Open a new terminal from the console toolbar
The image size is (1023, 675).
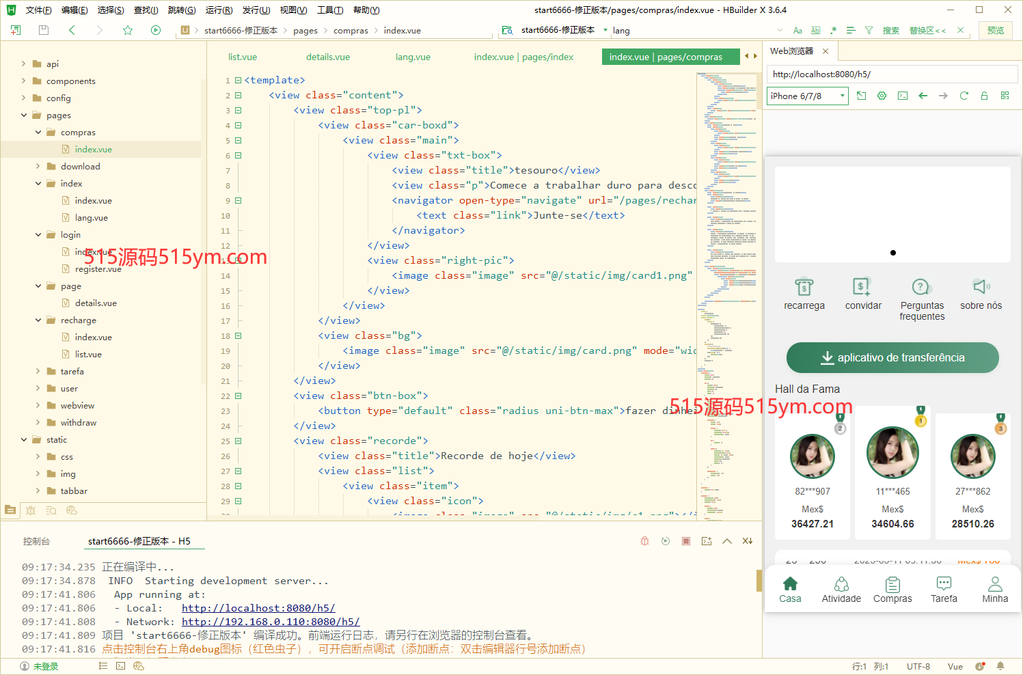pyautogui.click(x=707, y=541)
